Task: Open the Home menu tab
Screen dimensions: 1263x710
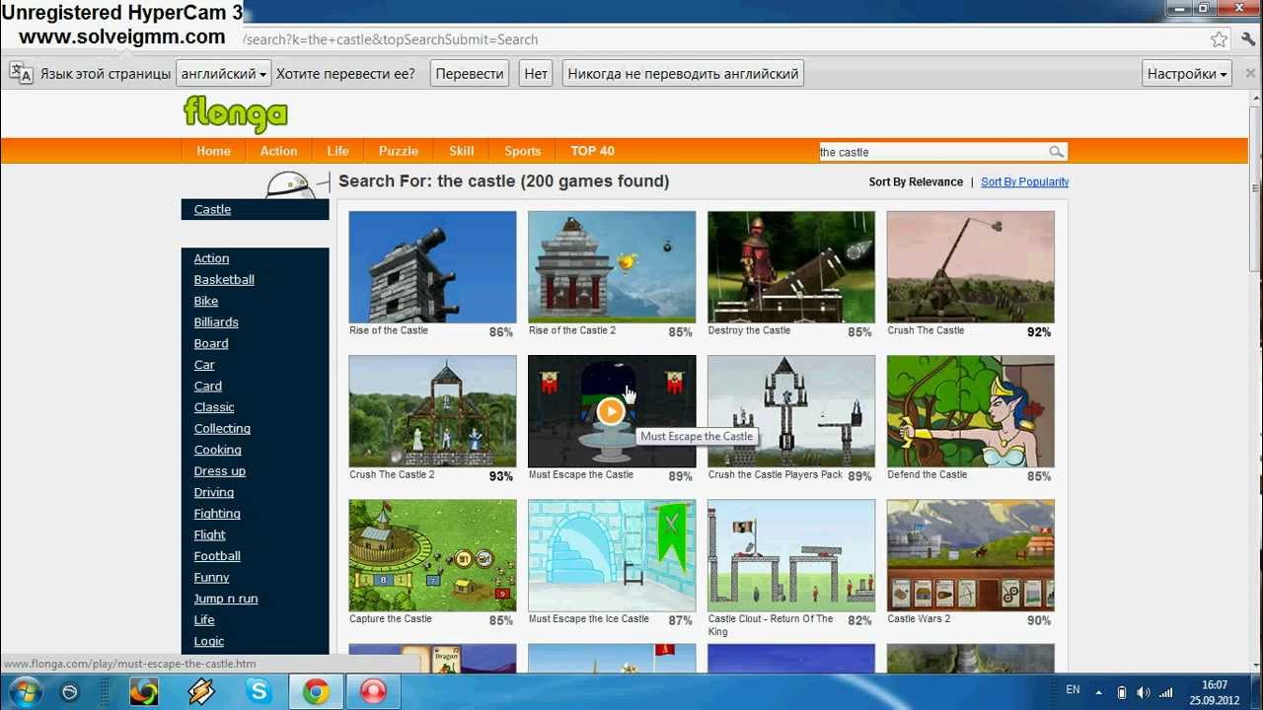Action: coord(213,151)
